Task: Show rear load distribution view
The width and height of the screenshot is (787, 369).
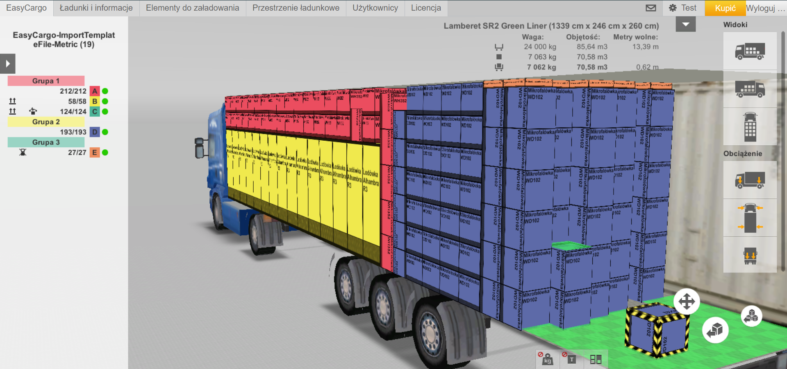Action: [x=750, y=256]
